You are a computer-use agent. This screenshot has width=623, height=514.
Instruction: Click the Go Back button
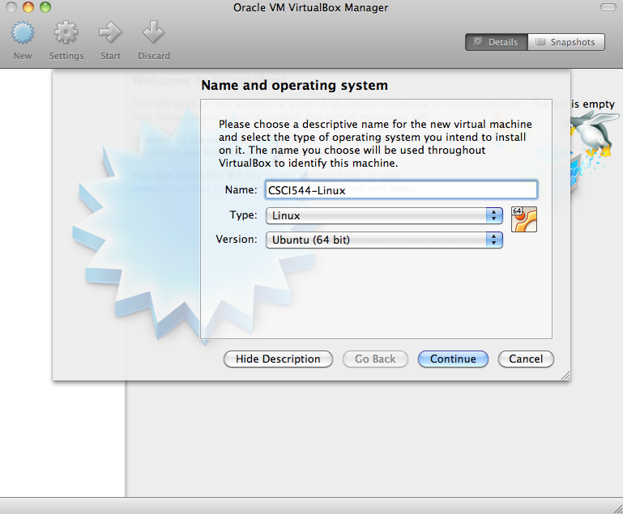(375, 359)
